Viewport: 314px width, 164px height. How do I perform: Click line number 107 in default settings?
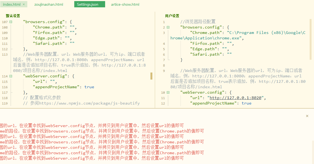click(5, 22)
